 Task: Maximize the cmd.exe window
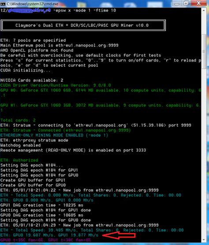[186, 4]
